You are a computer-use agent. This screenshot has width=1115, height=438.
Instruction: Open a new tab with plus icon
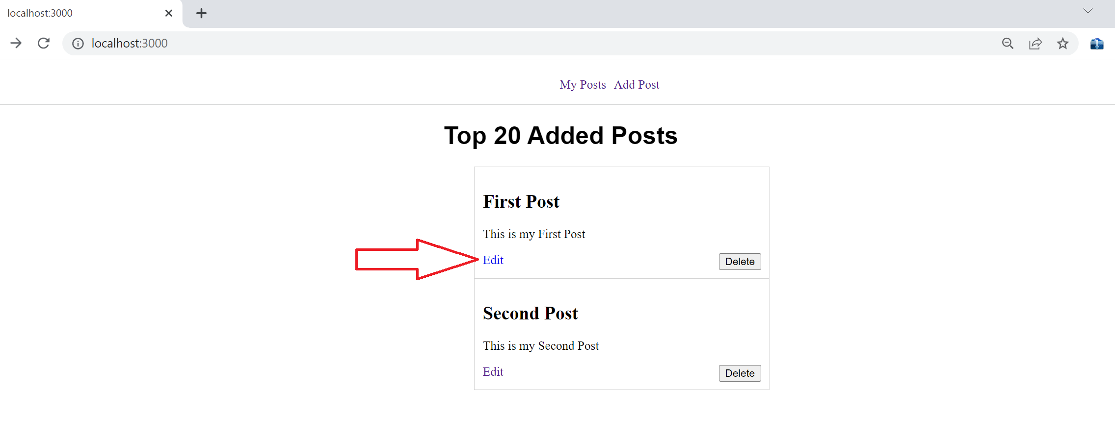click(x=201, y=13)
